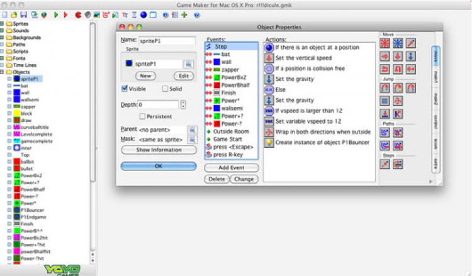Image resolution: width=472 pixels, height=276 pixels.
Task: Create a time line using hourglass icon
Action: [x=134, y=14]
